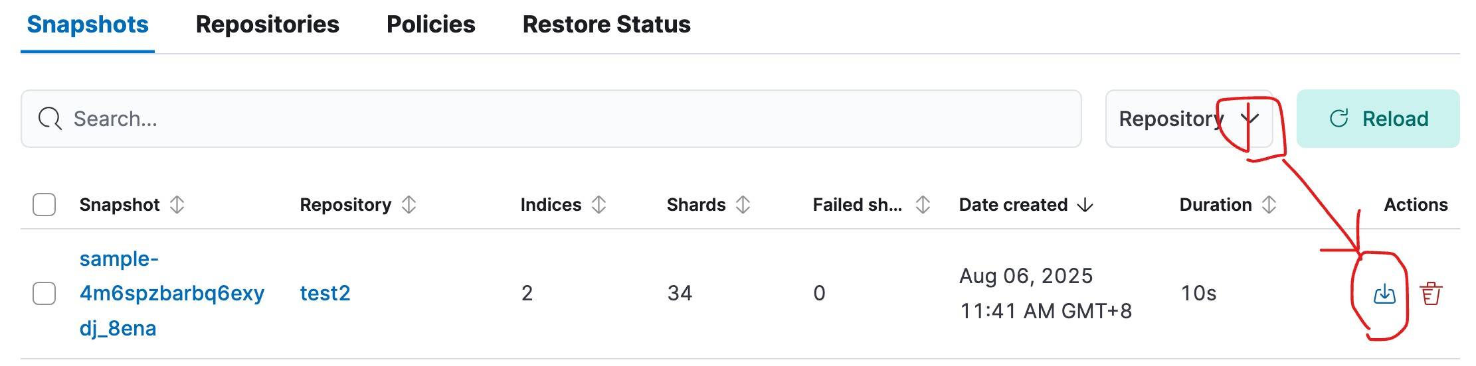
Task: Switch to the Repositories tab
Action: coord(268,25)
